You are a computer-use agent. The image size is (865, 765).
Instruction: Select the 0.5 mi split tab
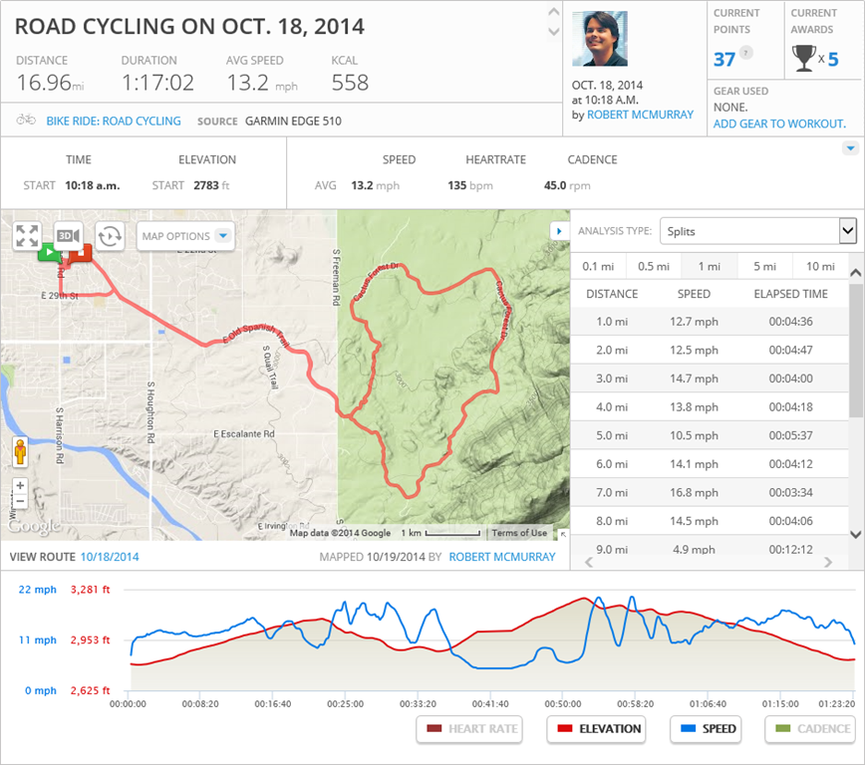(653, 266)
